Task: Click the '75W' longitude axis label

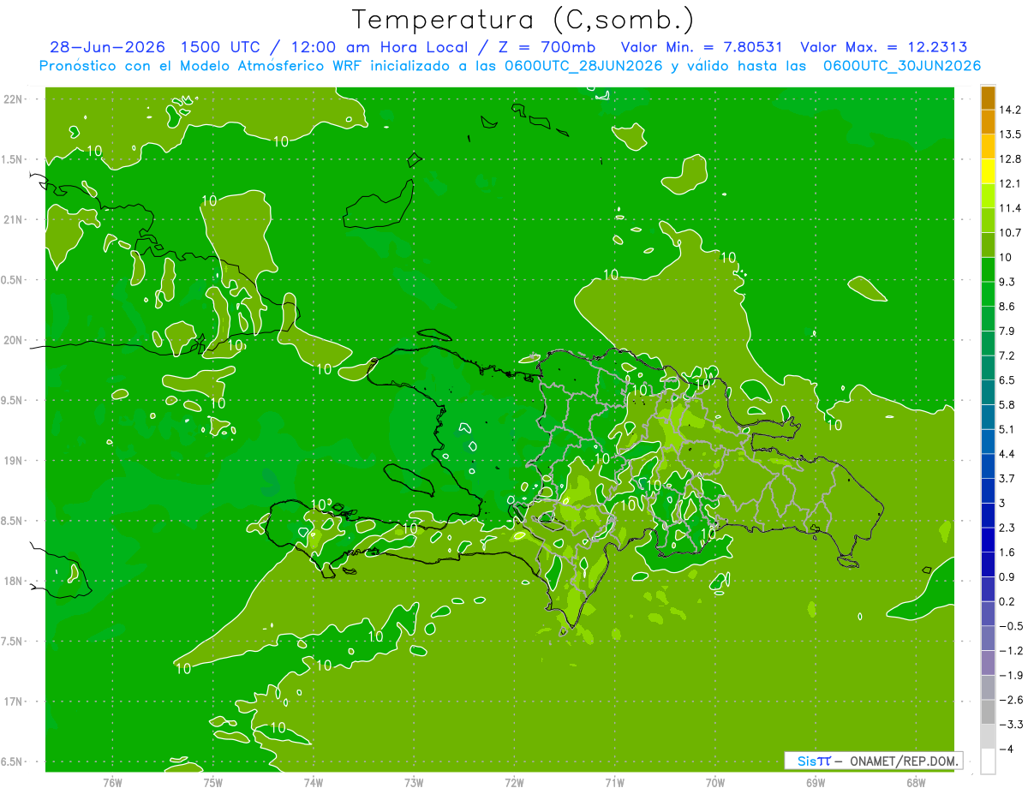Action: pos(213,783)
